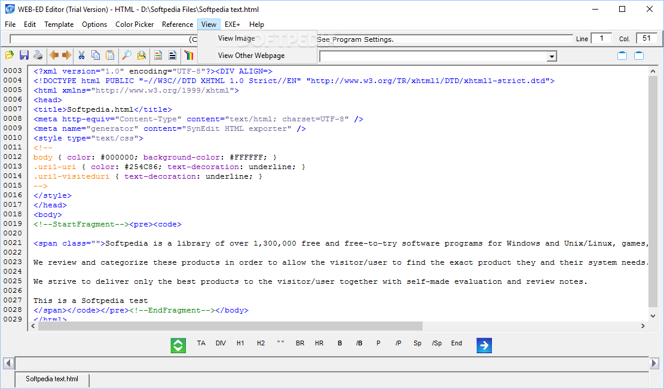The width and height of the screenshot is (664, 389).
Task: Click the line 'This is a Softpedia test'
Action: point(91,301)
